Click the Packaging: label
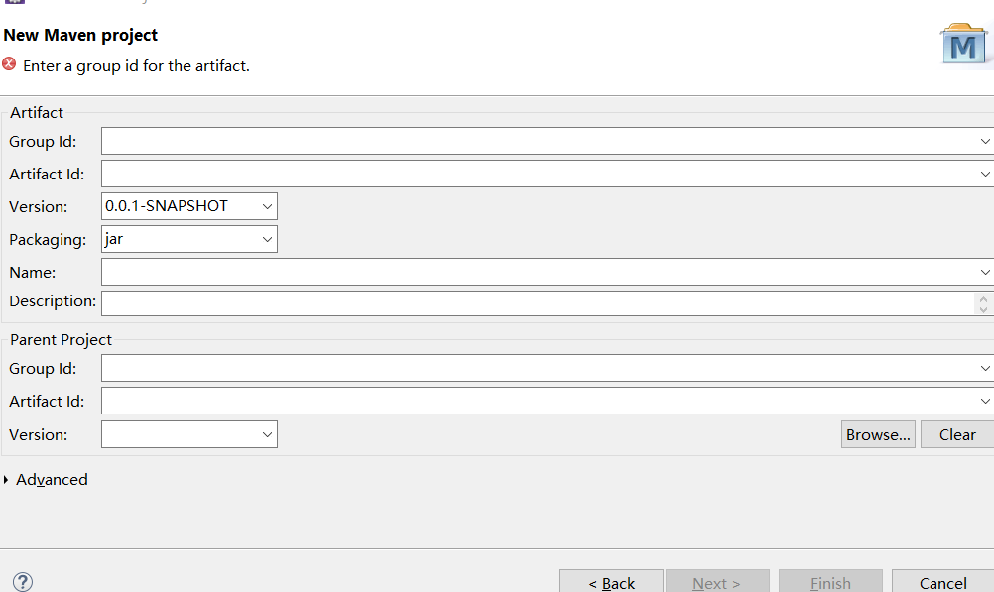Screen dimensions: 994x592 (x=48, y=240)
